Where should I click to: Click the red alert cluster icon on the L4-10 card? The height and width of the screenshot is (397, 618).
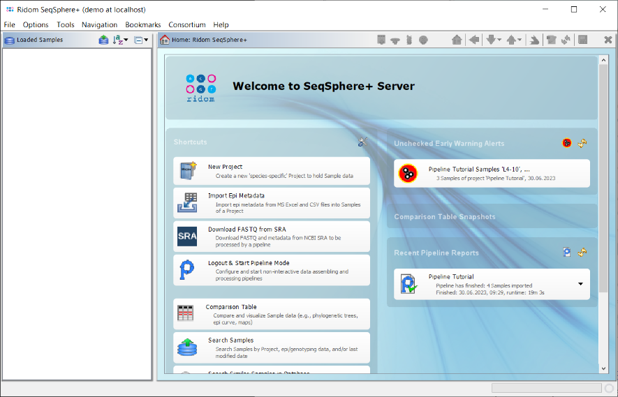408,173
